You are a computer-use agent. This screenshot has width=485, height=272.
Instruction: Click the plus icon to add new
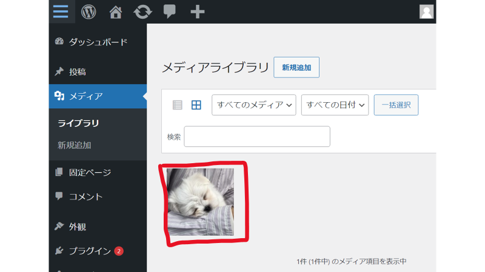point(198,12)
